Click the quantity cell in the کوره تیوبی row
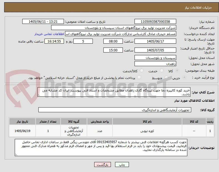Screen dimensions: 219x172 click(x=48, y=131)
